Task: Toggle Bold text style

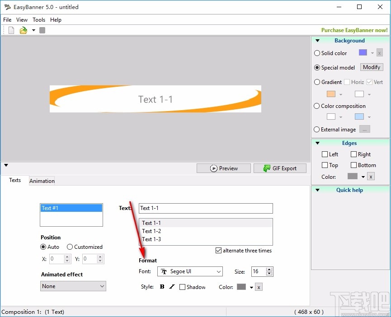Action: pos(162,287)
